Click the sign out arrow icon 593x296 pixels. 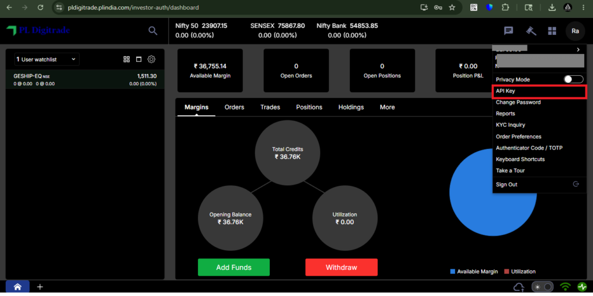click(576, 184)
